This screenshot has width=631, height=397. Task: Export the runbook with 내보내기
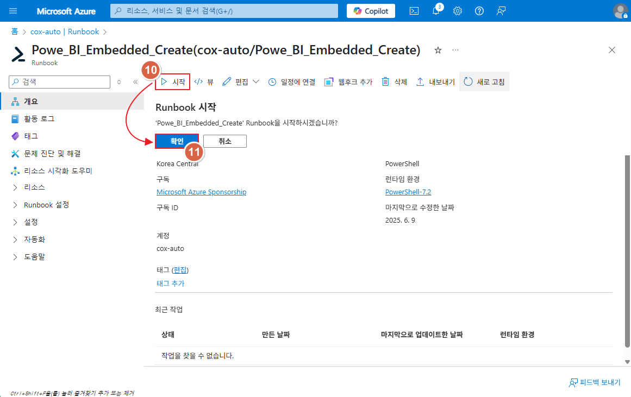pos(435,81)
